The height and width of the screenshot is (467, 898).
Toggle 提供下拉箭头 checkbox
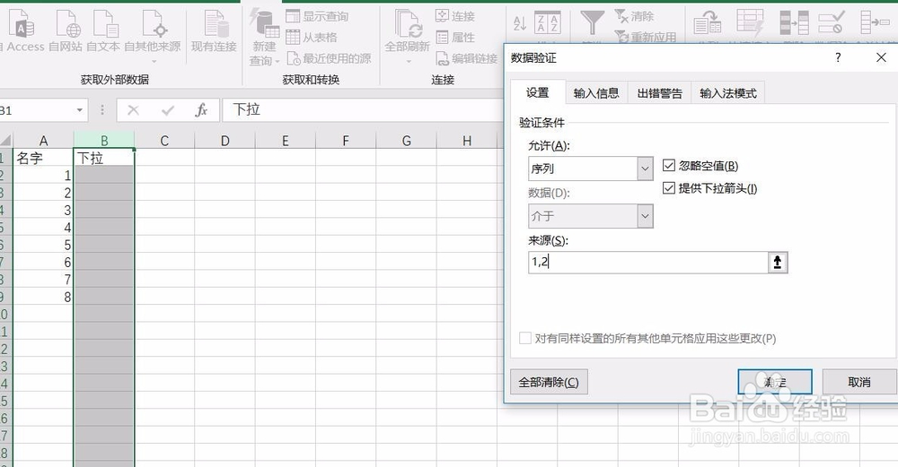(x=668, y=188)
